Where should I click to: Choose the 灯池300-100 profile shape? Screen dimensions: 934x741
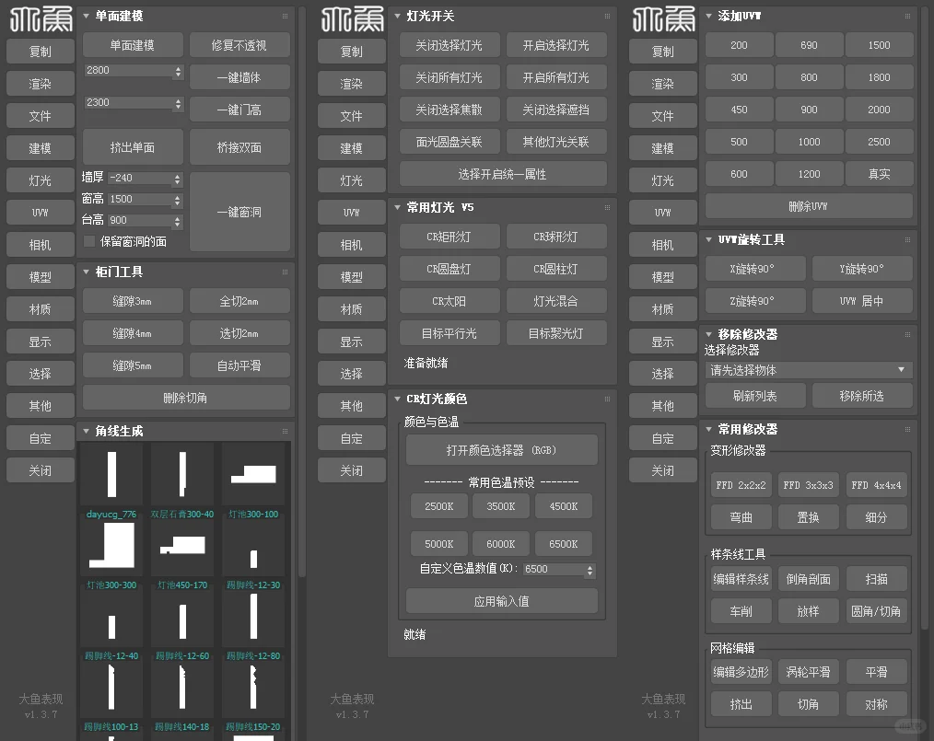tap(253, 474)
